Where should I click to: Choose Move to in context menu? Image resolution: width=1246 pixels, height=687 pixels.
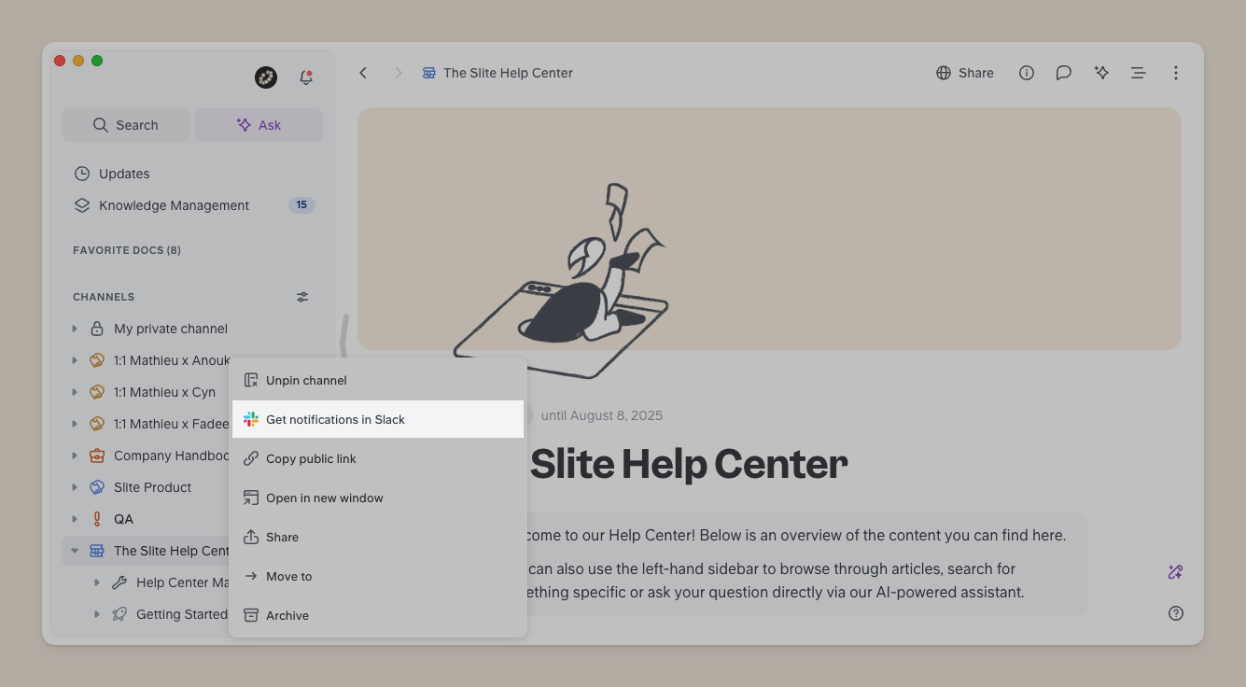(378, 576)
